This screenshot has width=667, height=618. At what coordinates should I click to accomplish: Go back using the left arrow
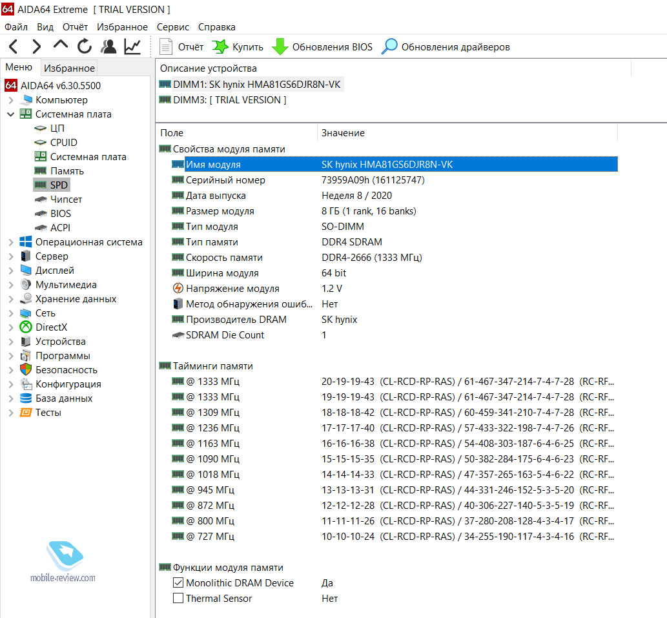(x=13, y=46)
